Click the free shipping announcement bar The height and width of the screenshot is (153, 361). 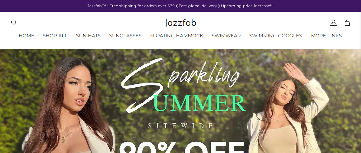[181, 6]
